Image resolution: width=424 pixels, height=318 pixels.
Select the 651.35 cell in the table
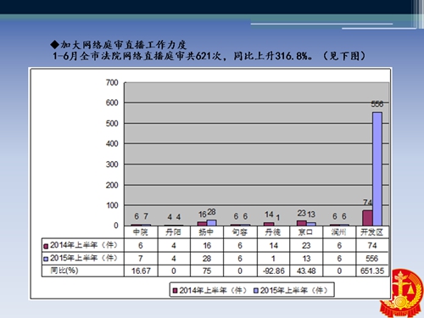click(x=372, y=271)
